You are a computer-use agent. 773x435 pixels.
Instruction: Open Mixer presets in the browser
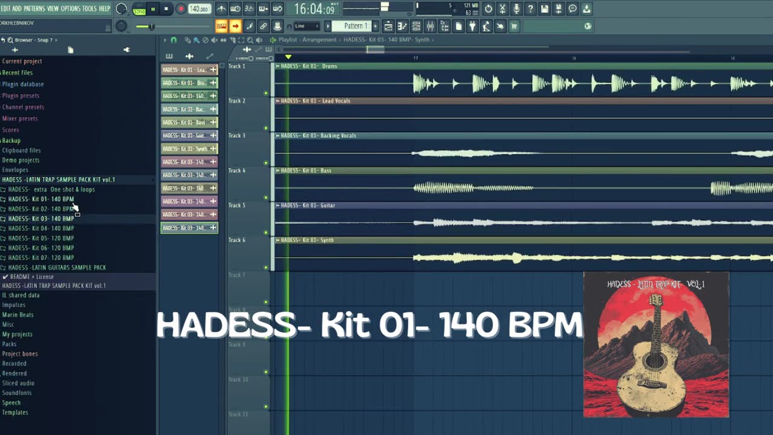tap(20, 118)
